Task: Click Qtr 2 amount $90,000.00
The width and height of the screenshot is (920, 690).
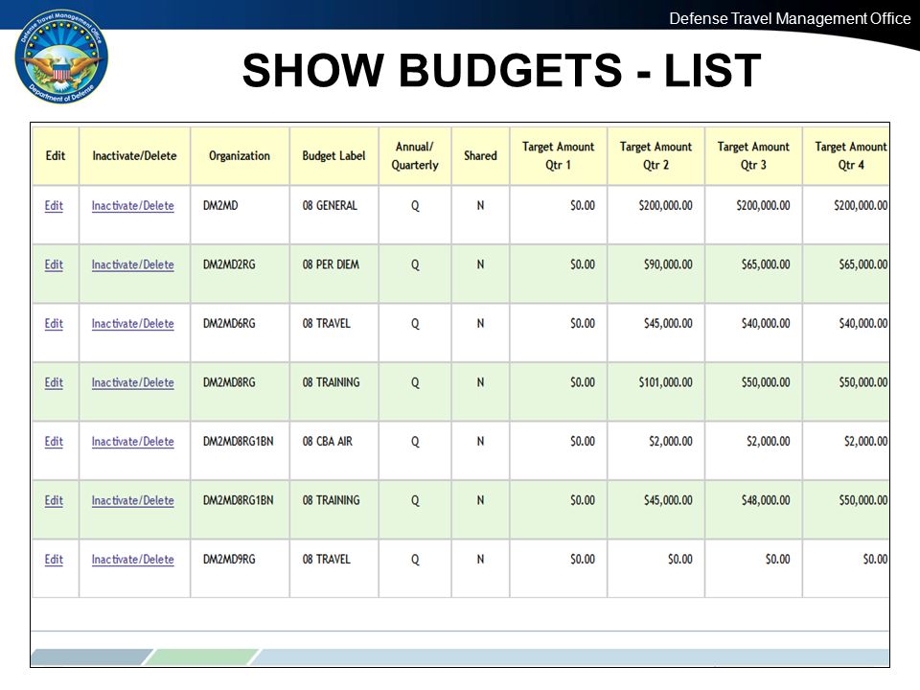Action: [668, 264]
